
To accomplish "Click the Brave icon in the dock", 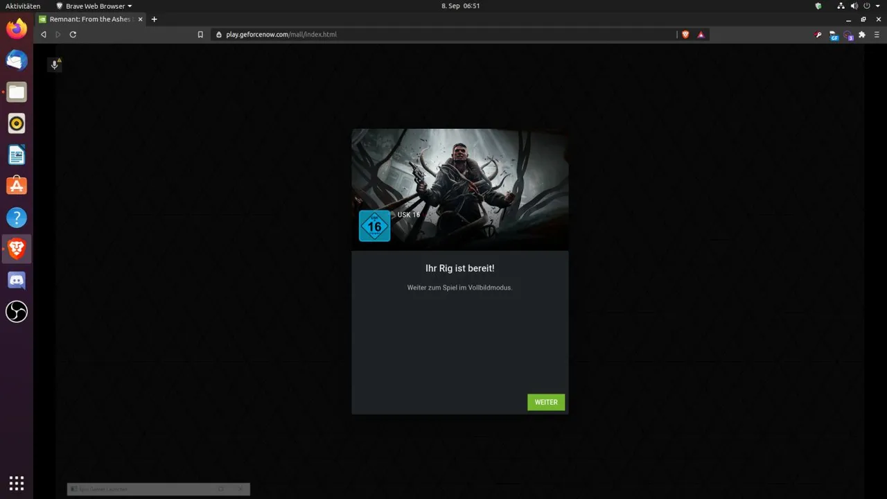I will pyautogui.click(x=17, y=249).
